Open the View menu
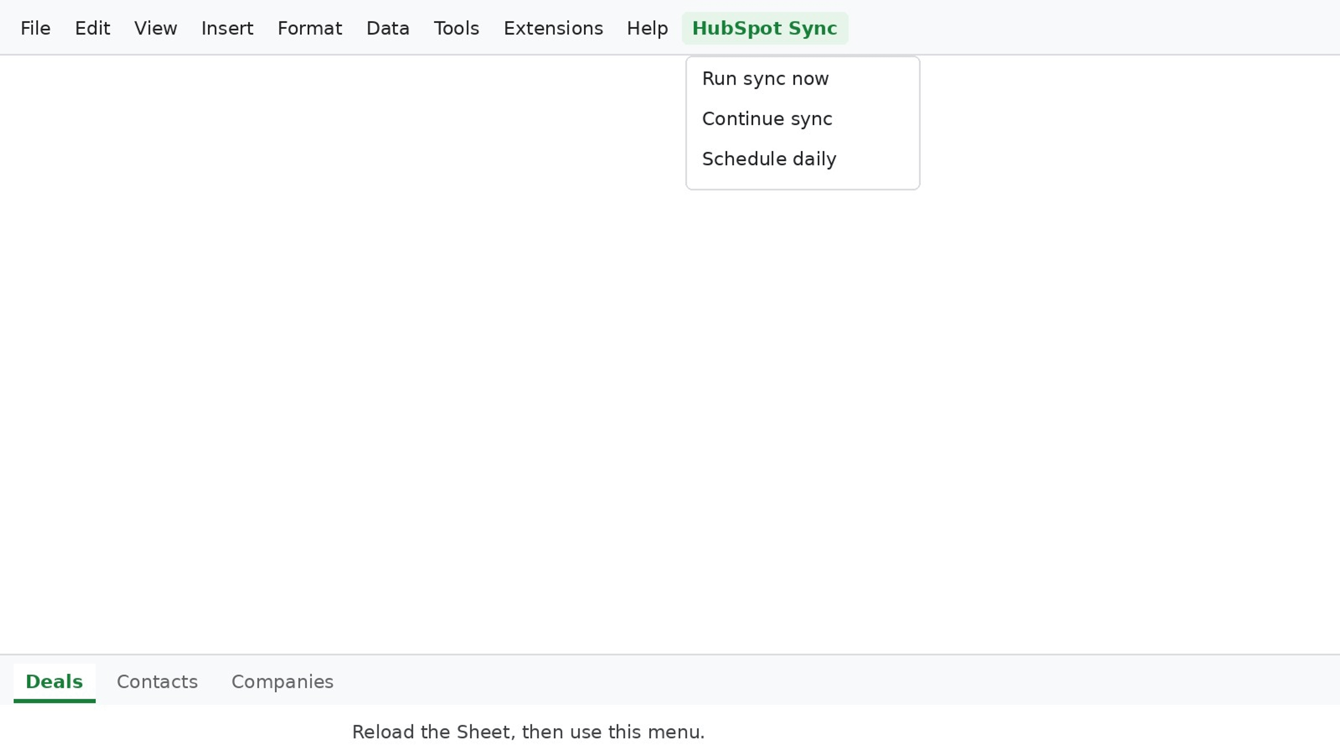 coord(155,28)
